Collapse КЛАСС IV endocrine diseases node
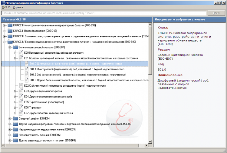 point(4,42)
